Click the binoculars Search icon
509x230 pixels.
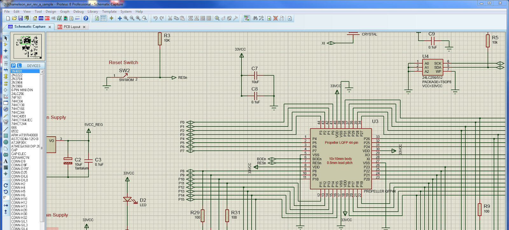pos(255,18)
